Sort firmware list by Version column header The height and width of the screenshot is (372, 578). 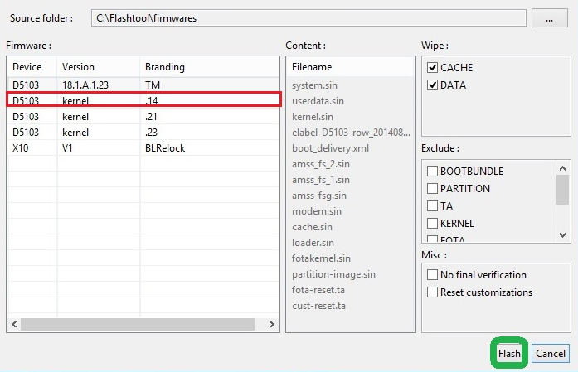pos(98,67)
